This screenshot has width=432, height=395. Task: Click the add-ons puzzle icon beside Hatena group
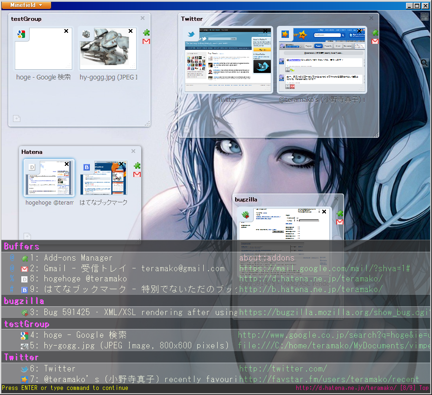click(137, 166)
